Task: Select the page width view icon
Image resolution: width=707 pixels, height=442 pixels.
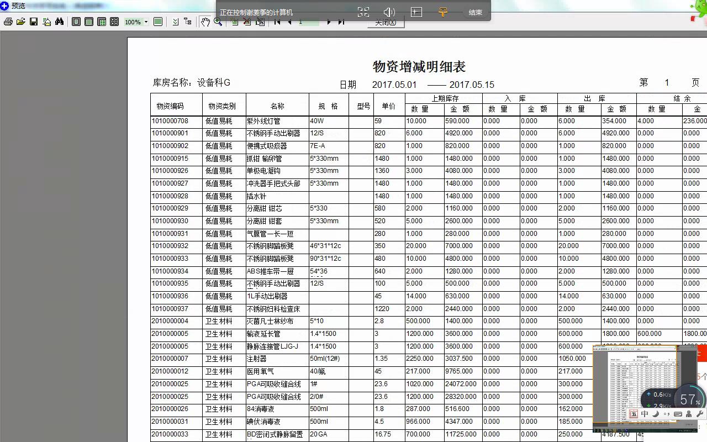Action: (89, 22)
